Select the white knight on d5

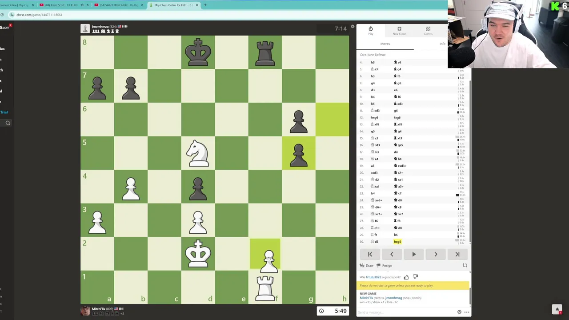[198, 153]
